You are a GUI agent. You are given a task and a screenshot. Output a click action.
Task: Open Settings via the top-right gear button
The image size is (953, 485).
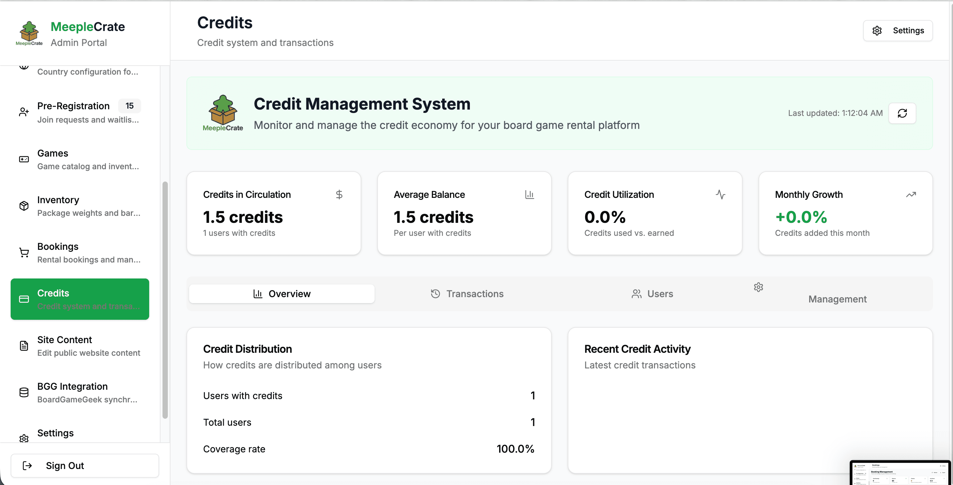[897, 30]
